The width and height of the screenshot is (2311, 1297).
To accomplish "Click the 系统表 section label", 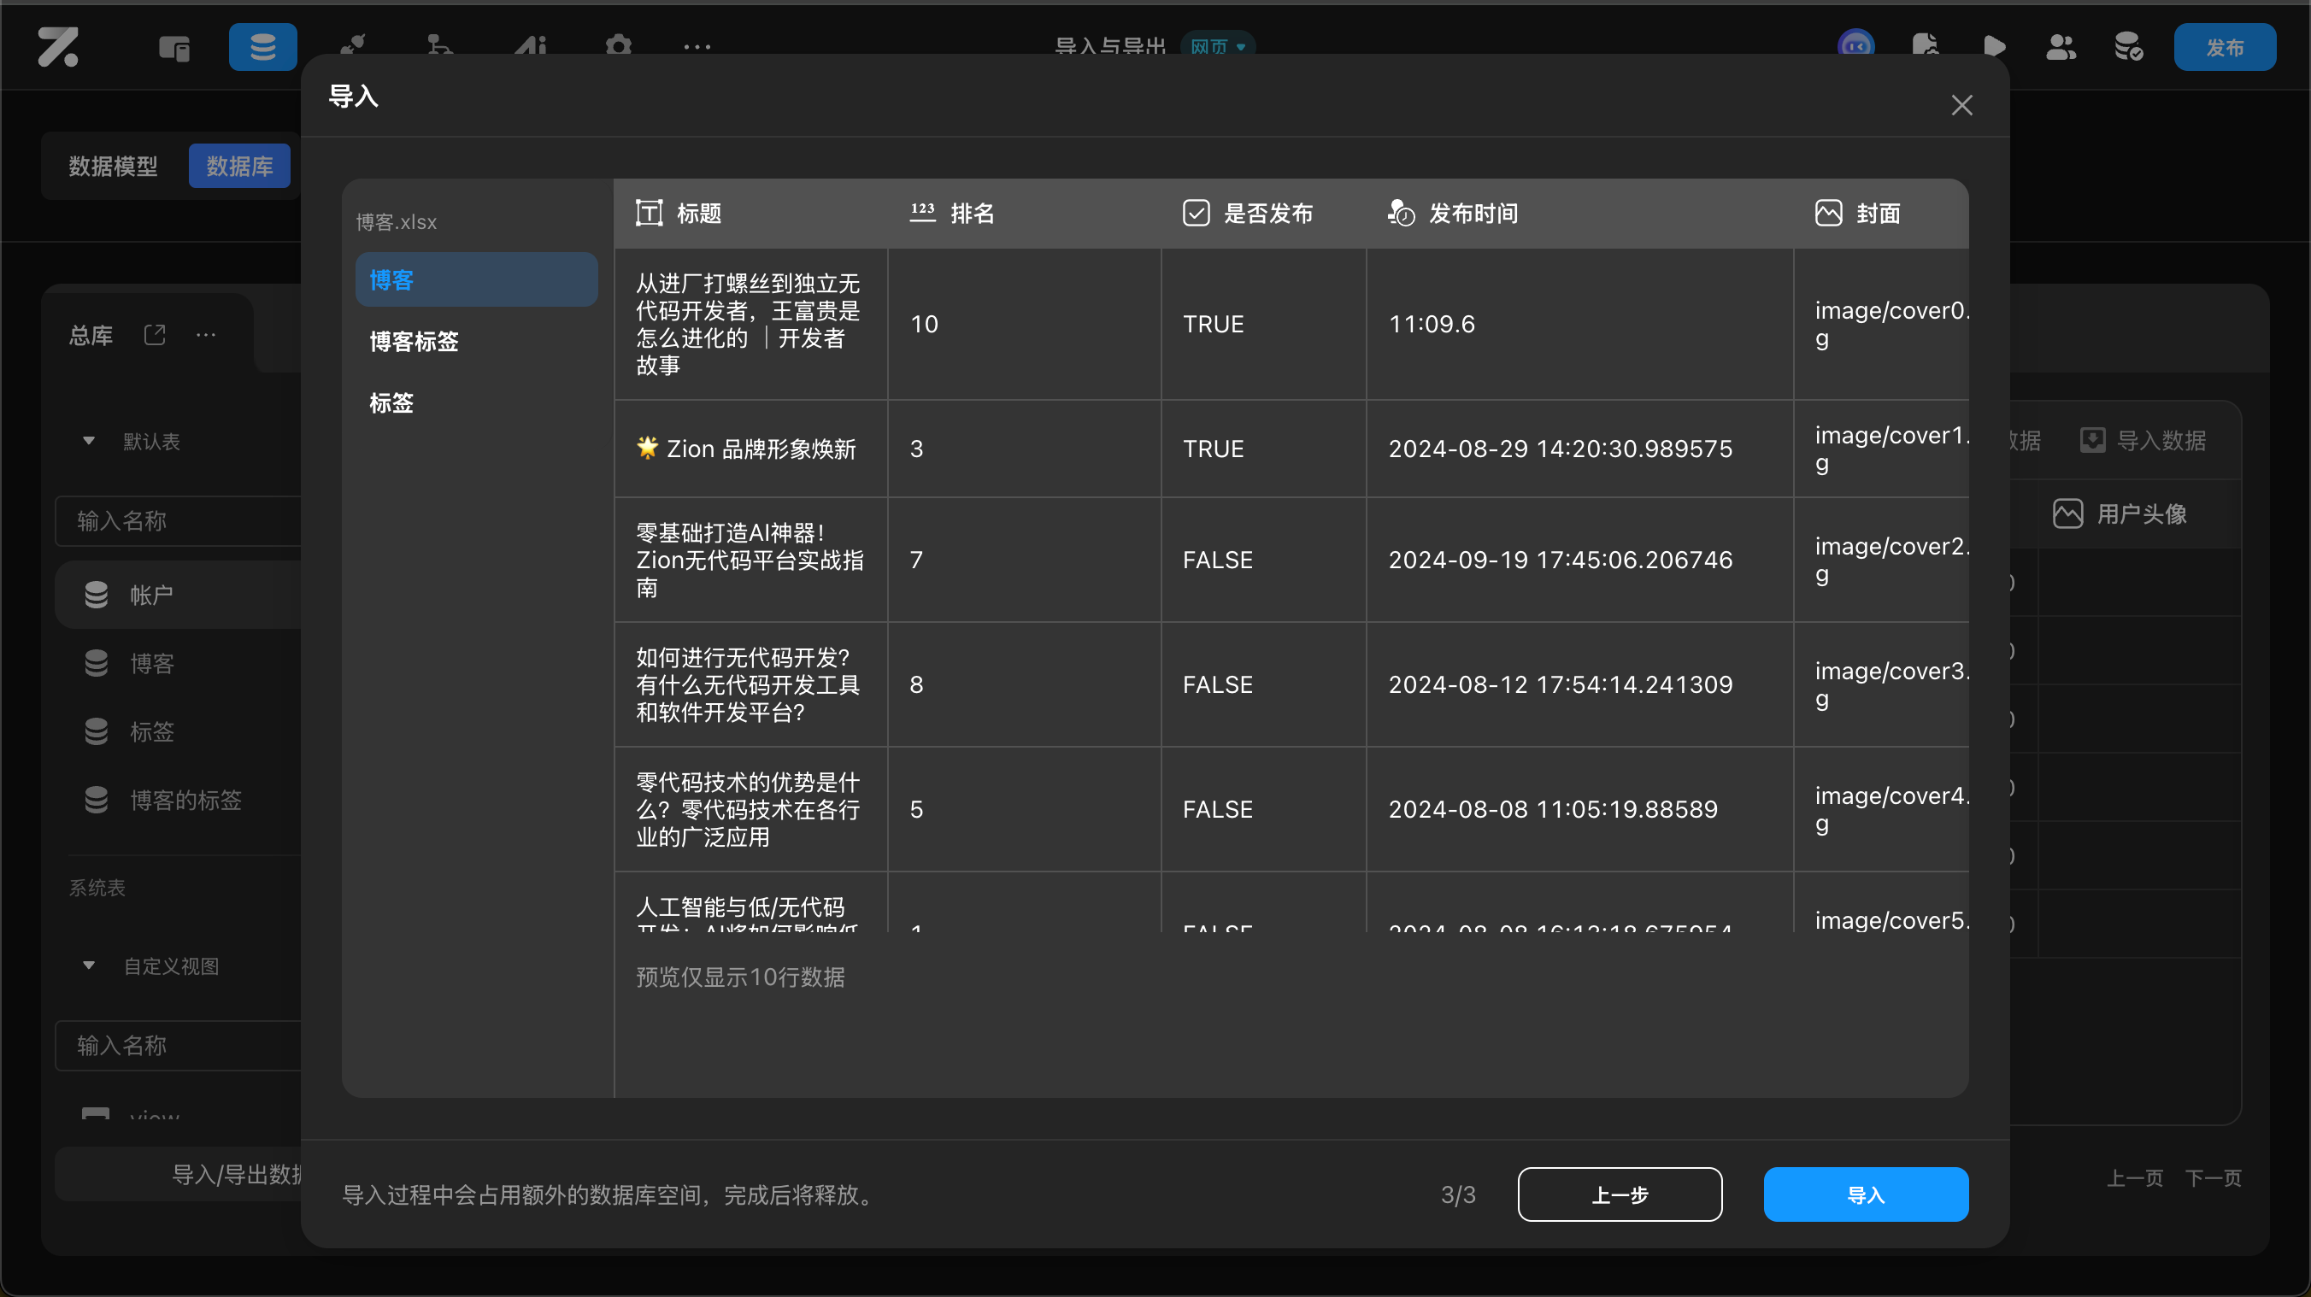I will tap(97, 888).
